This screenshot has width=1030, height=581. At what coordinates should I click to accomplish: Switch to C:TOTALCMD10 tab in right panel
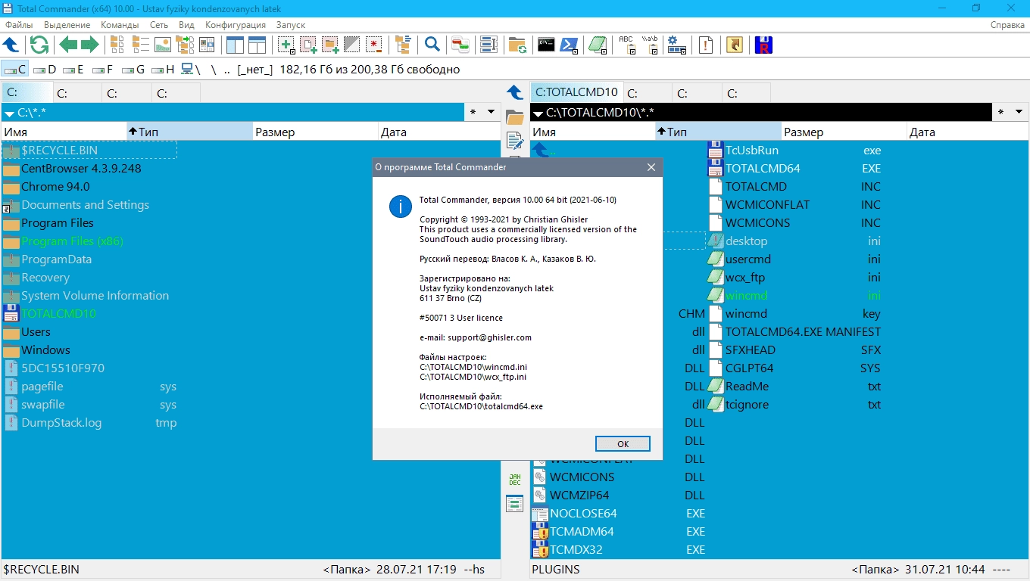point(576,92)
